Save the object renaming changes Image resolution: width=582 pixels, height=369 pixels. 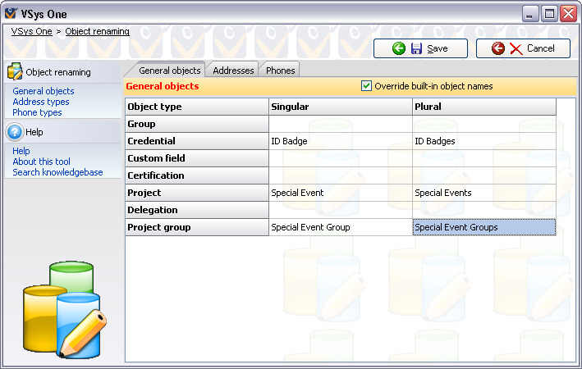[420, 48]
